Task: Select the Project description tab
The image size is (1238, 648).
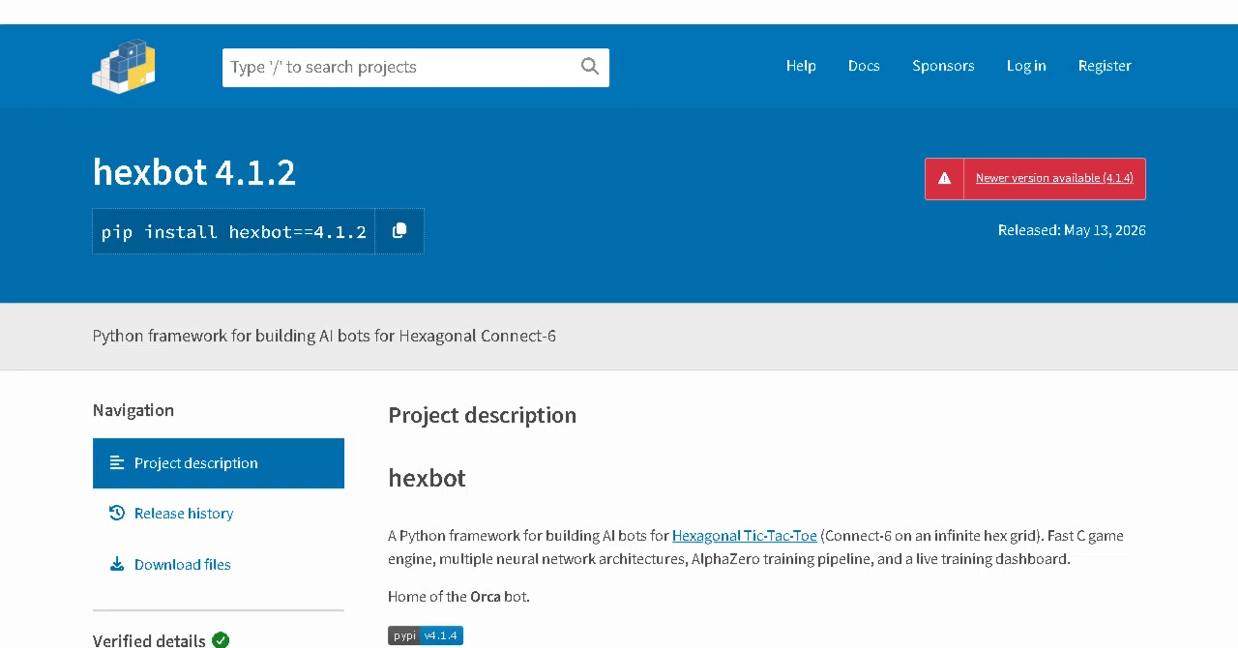Action: 219,463
